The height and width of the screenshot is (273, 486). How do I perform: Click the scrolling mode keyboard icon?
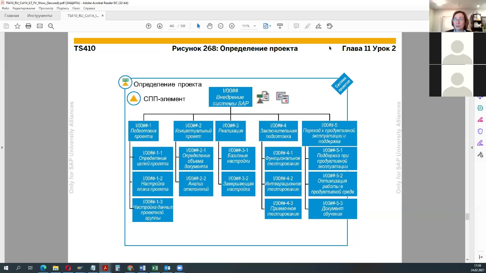pos(280,26)
